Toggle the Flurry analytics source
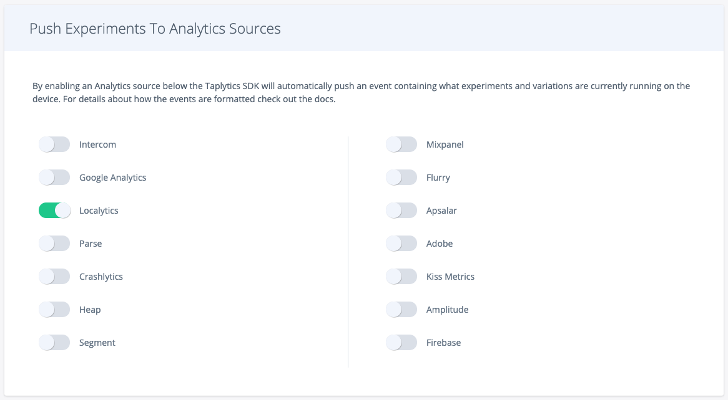Screen dimensions: 728x400 tap(401, 178)
